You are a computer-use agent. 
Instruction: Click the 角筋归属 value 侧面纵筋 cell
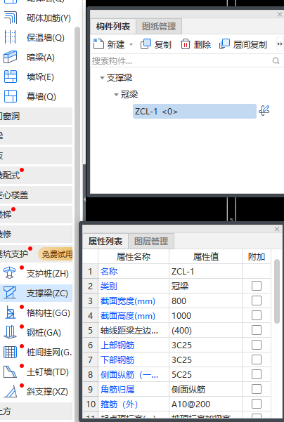point(205,389)
